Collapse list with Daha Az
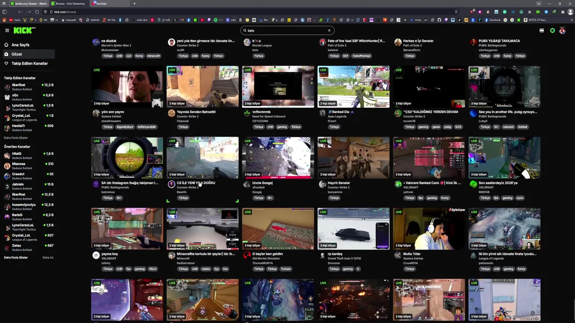 48,258
